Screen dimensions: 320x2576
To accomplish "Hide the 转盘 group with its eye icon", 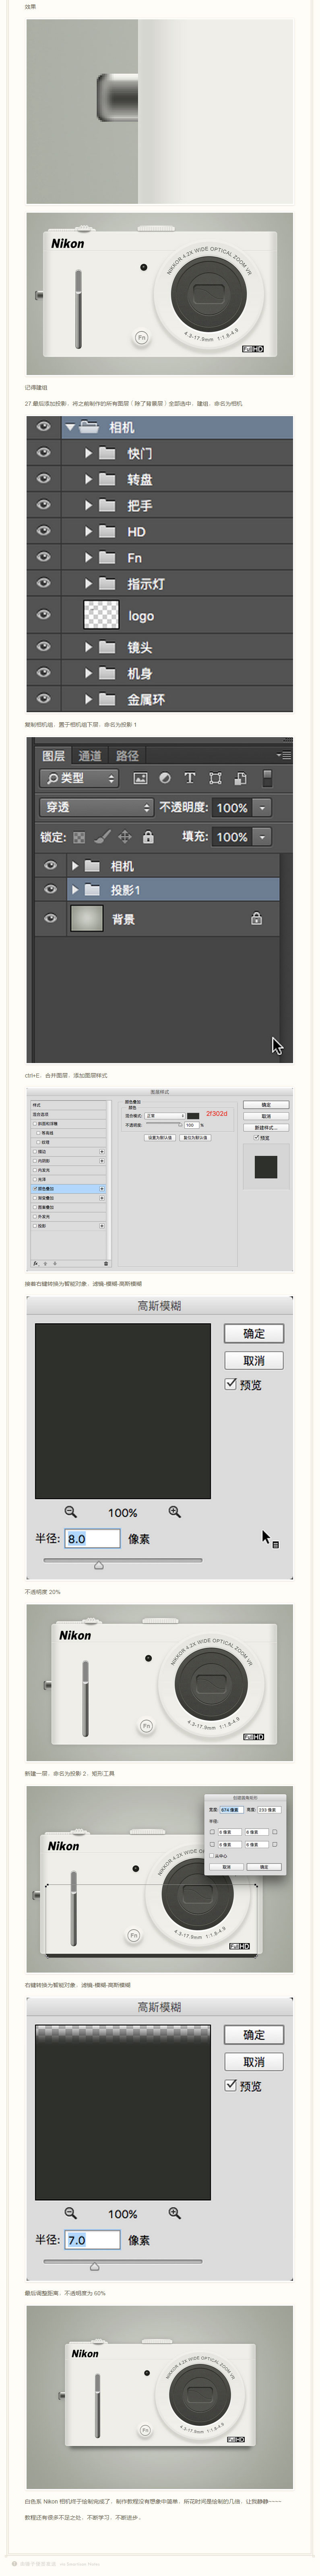I will click(43, 479).
